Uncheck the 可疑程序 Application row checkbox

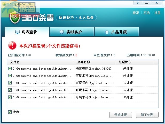tap(10, 83)
